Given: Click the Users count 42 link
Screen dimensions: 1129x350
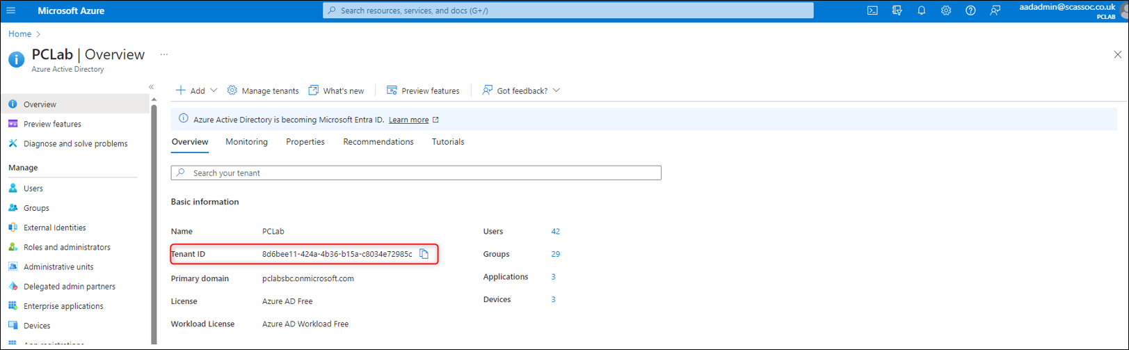Looking at the screenshot, I should pos(555,232).
